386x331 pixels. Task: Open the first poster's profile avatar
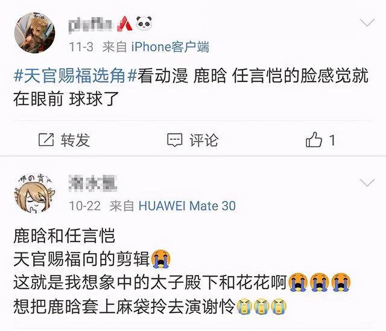[34, 33]
